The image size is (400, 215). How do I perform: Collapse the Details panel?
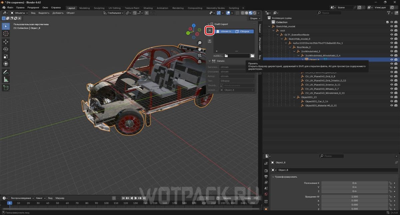pos(209,61)
